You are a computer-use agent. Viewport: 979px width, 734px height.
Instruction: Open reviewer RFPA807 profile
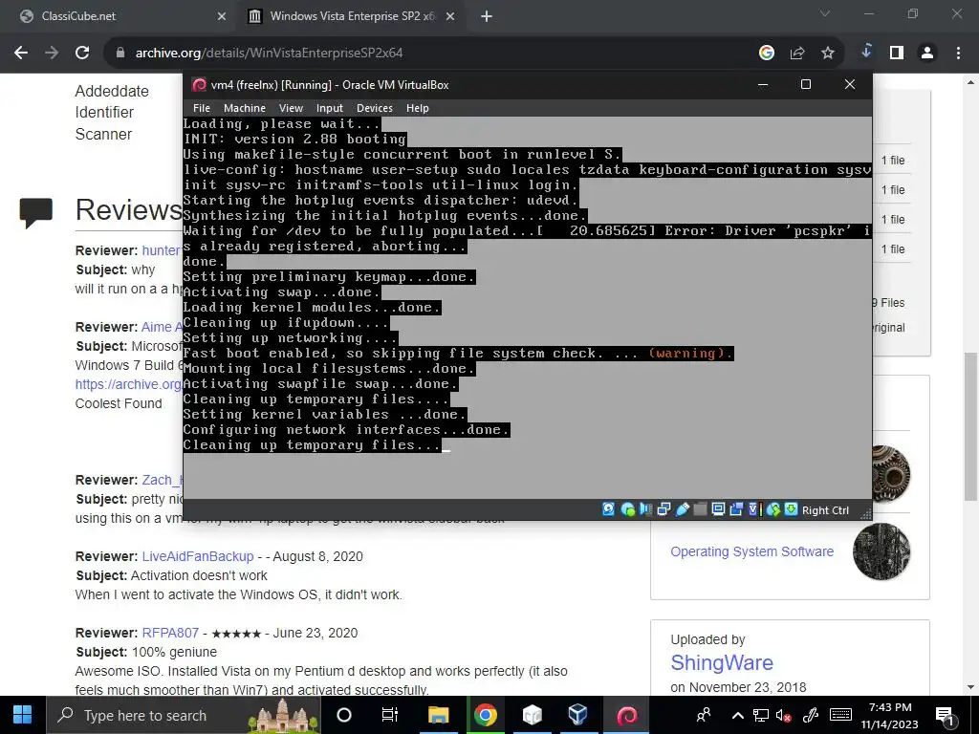pyautogui.click(x=170, y=633)
